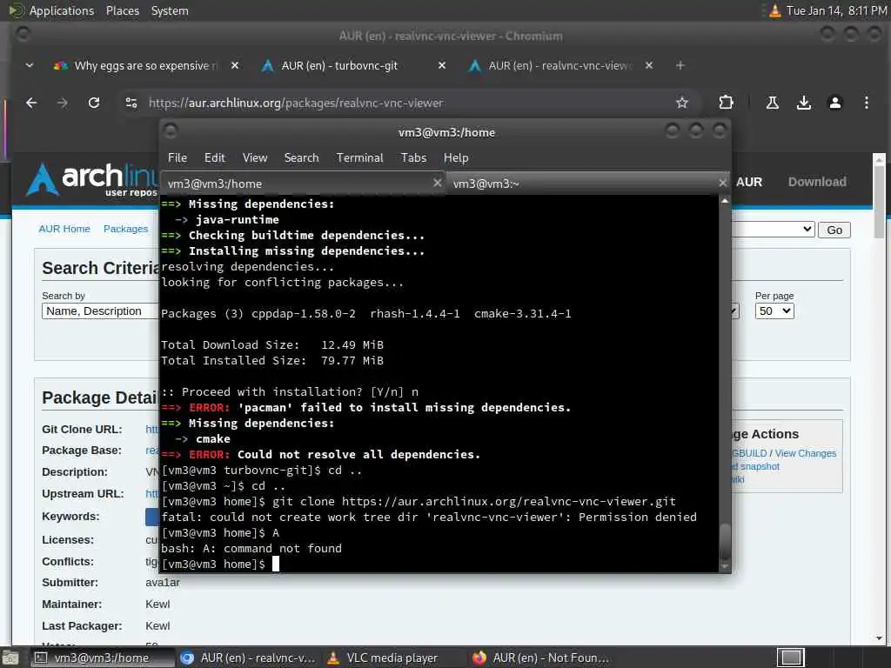Screen dimensions: 891x668
Task: Switch to VLC media player taskbar entry
Action: pyautogui.click(x=393, y=658)
